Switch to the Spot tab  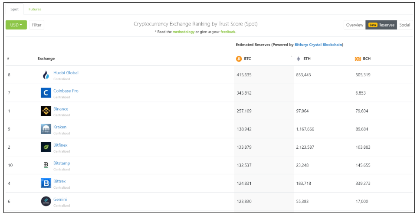click(x=15, y=9)
